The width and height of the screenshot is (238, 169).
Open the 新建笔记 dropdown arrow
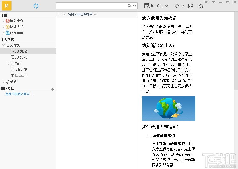(167, 6)
